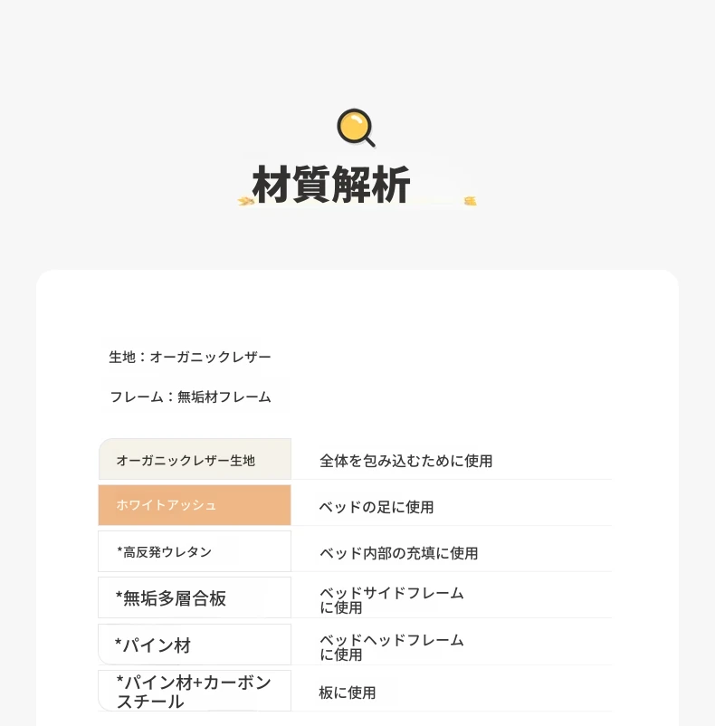Click the 生地：オーガニックレザー text line

[190, 357]
